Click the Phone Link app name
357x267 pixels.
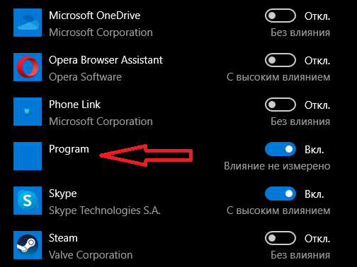(74, 105)
